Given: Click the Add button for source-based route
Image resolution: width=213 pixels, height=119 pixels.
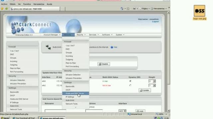Looking at the screenshot, I should [x=140, y=111].
